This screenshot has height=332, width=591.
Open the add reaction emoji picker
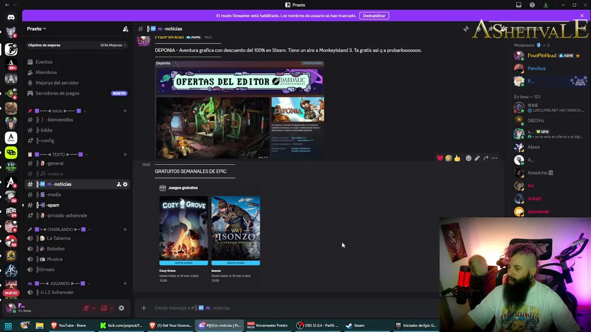(468, 158)
